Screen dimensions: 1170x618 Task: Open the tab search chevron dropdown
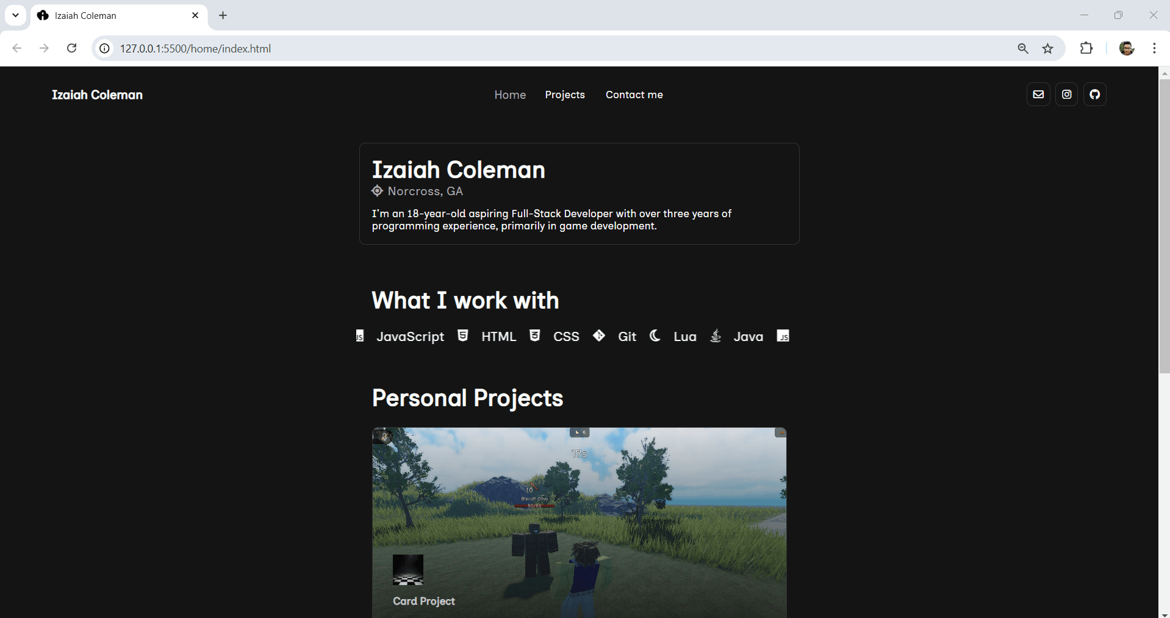point(15,15)
